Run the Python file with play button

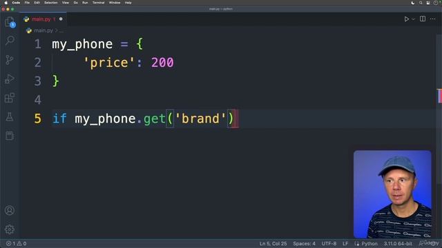pos(406,19)
